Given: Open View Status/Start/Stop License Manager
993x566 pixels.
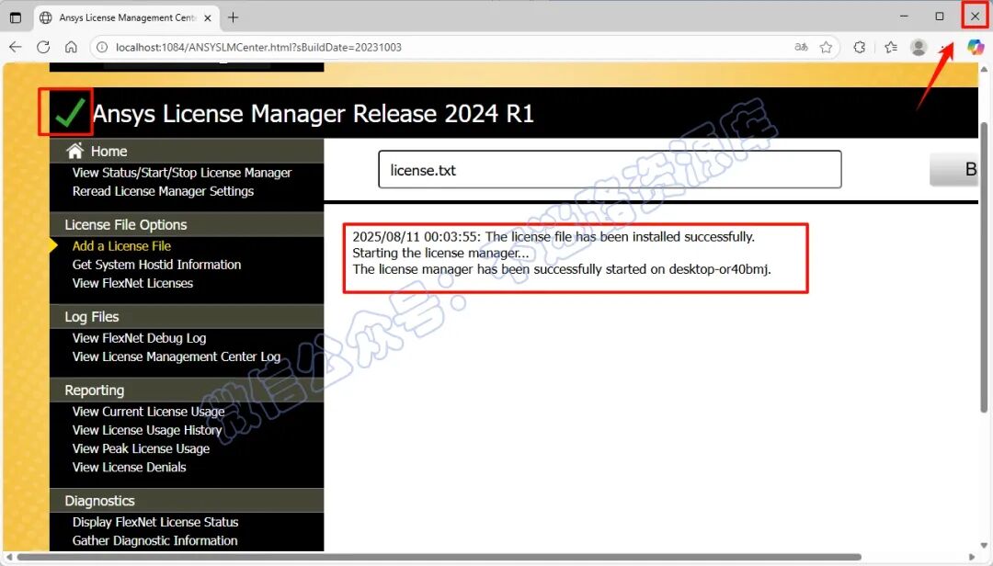Looking at the screenshot, I should coord(182,173).
